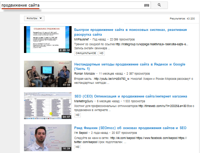Visit the I'm Sepool channel
The height and width of the screenshot is (153, 200).
pyautogui.click(x=81, y=133)
